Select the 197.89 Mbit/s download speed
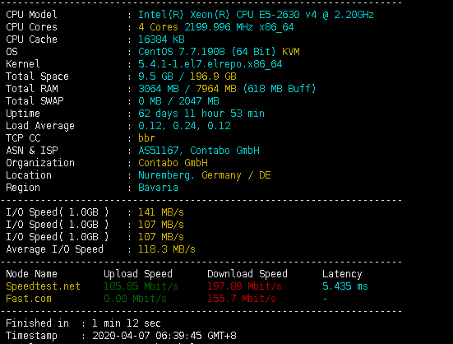 click(x=244, y=286)
